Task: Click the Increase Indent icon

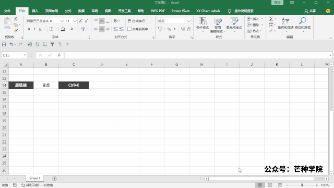Action: point(122,29)
